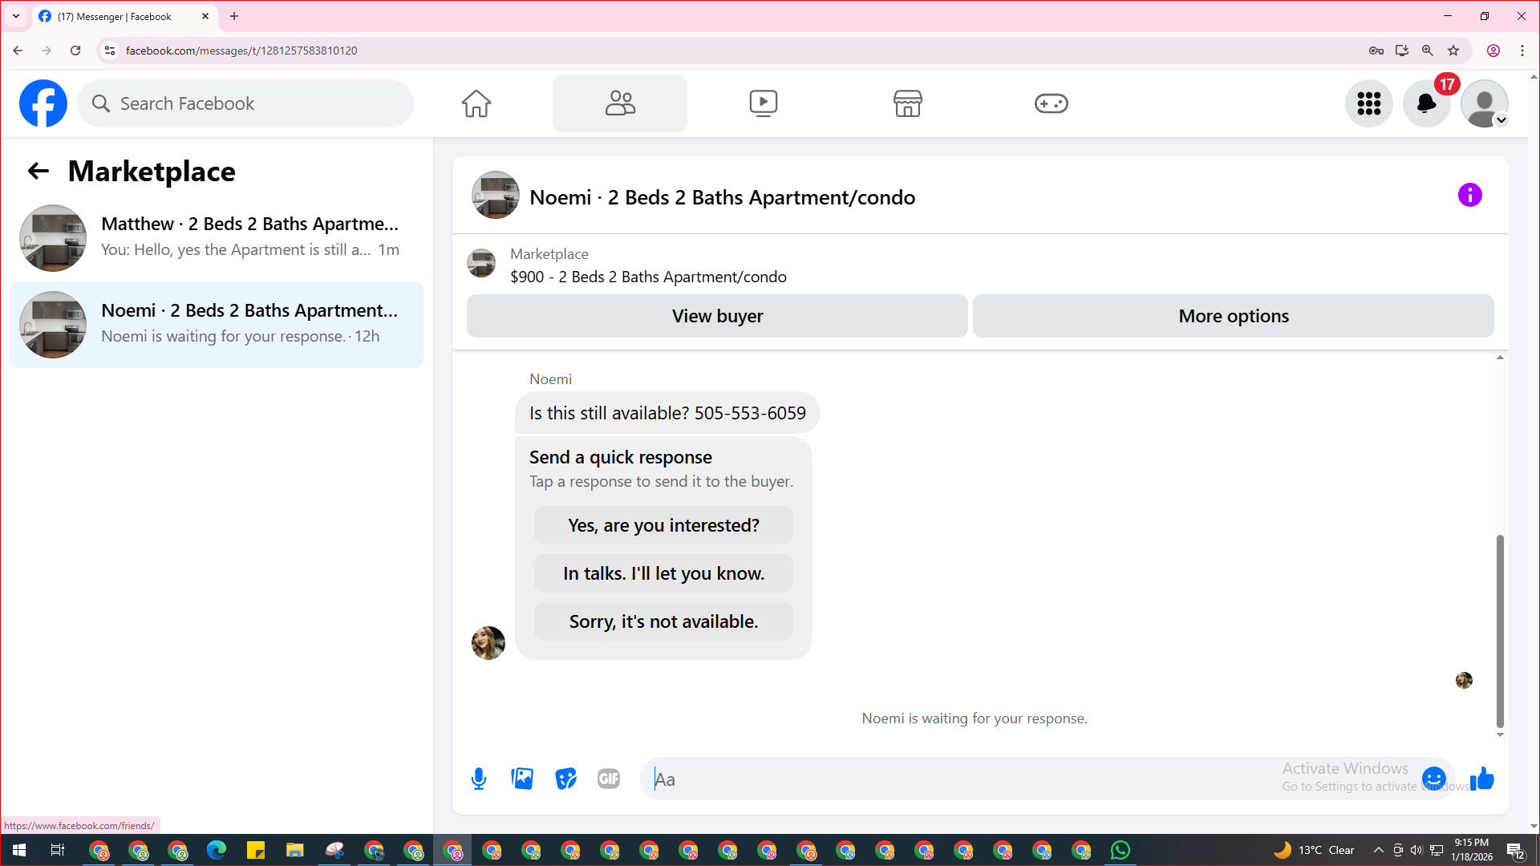Click the View buyer button
This screenshot has width=1540, height=866.
pos(717,316)
